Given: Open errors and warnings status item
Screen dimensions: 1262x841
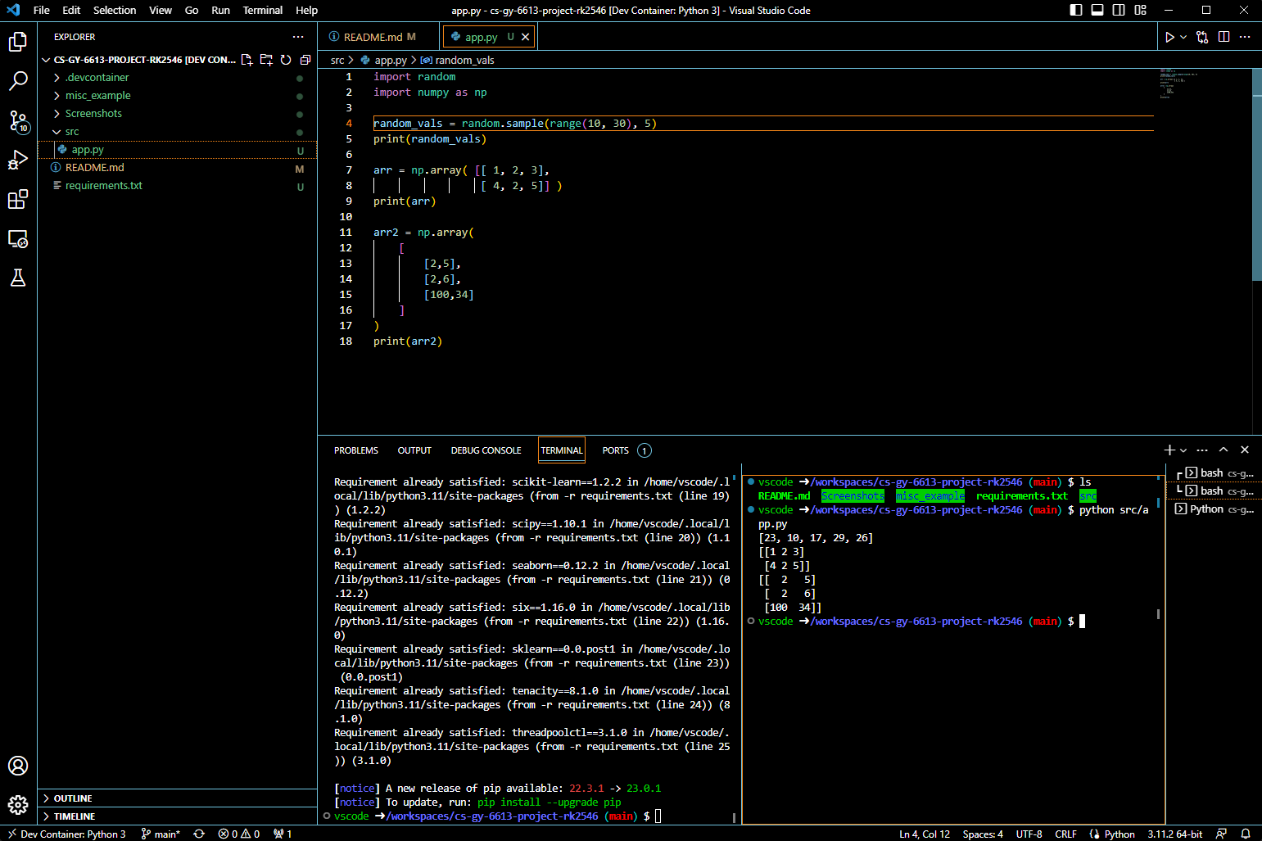Looking at the screenshot, I should click(239, 834).
